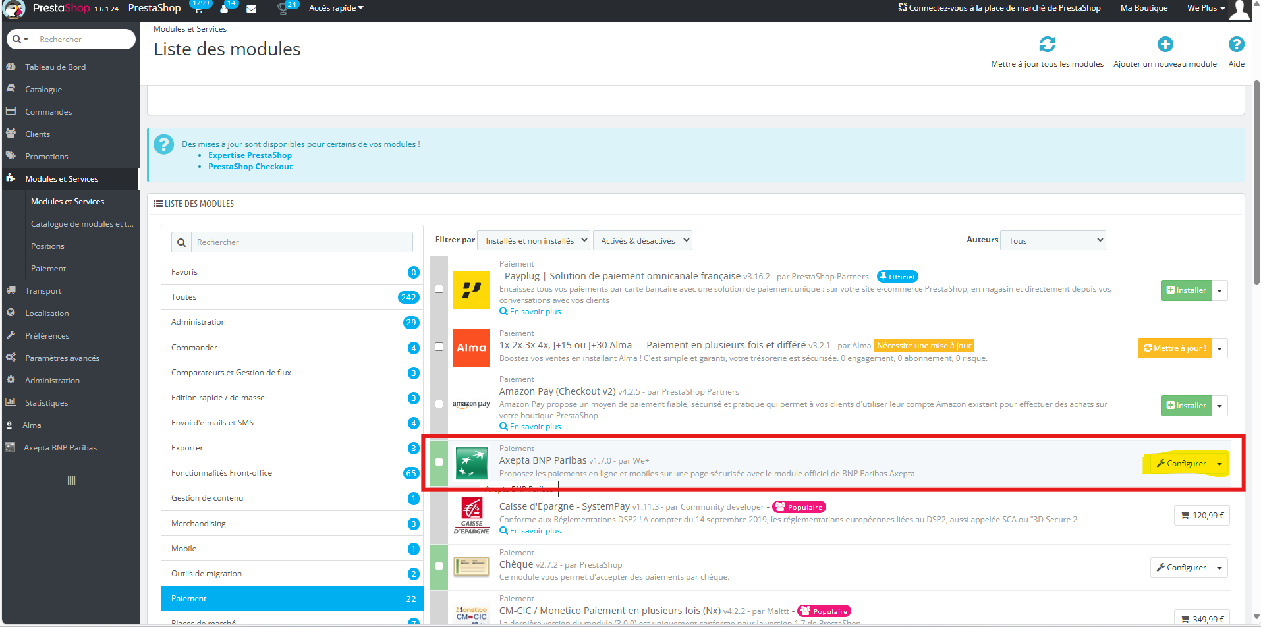The height and width of the screenshot is (627, 1261).
Task: Check the Payplug module checkbox
Action: tap(439, 289)
